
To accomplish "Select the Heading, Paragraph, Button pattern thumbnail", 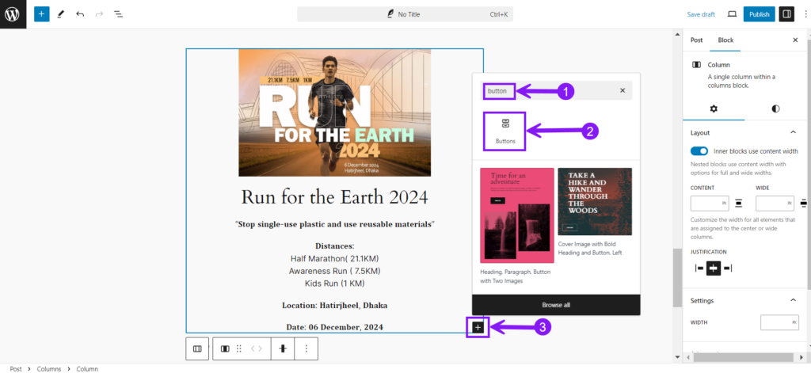I will point(517,215).
